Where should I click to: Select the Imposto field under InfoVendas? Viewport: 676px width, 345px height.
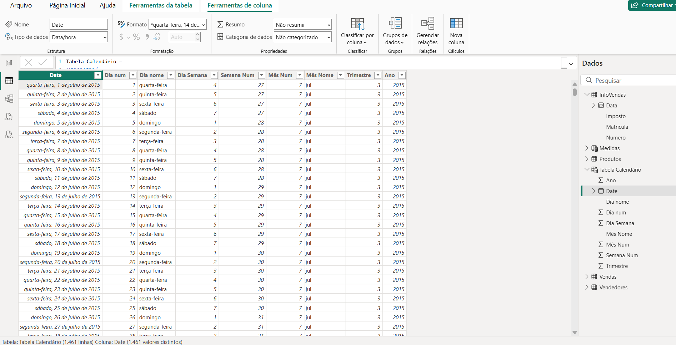pos(616,116)
